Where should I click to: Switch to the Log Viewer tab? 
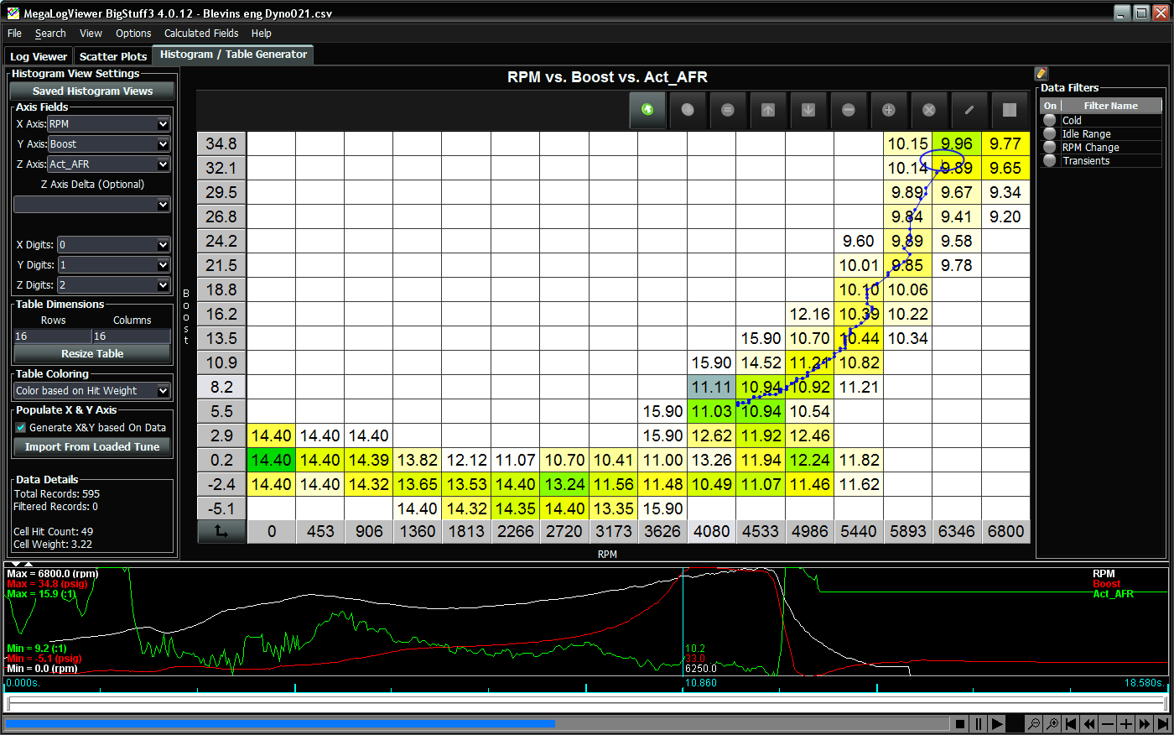pos(39,56)
